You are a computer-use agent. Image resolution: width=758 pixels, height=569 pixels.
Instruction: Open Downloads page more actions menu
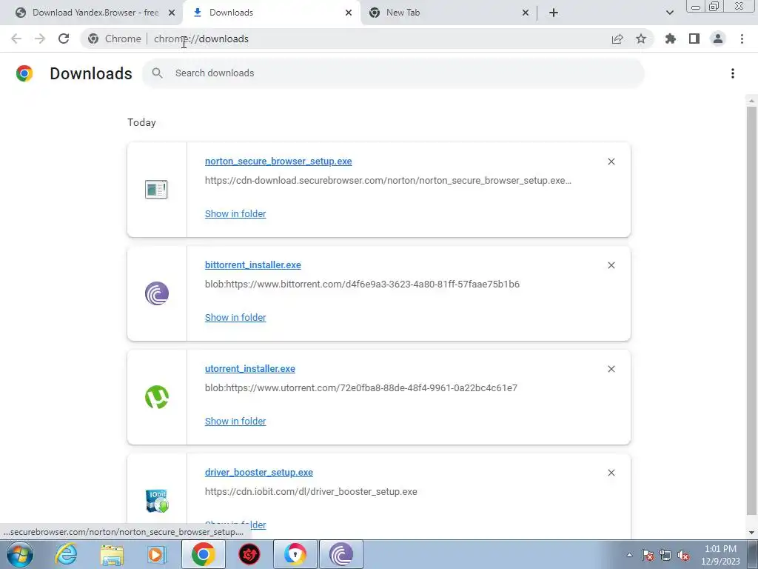tap(733, 73)
